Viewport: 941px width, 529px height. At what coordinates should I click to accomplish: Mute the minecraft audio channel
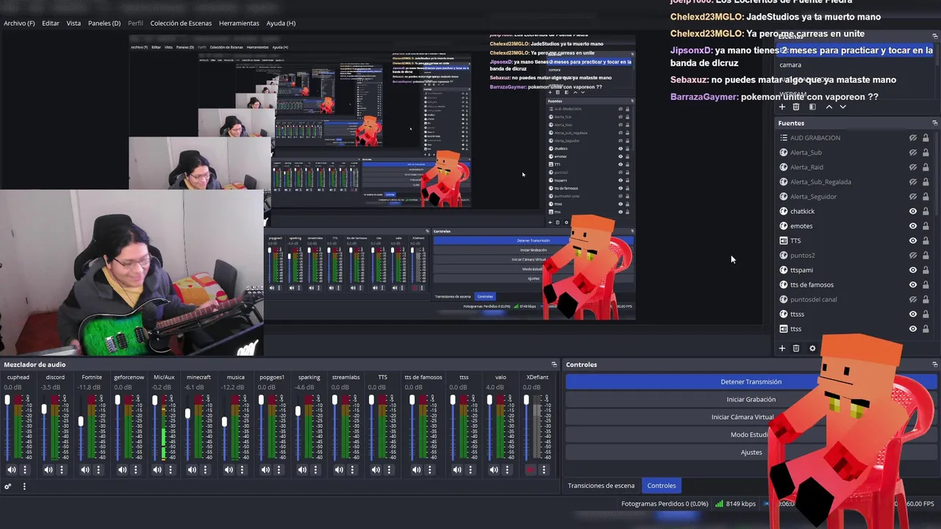click(x=192, y=469)
